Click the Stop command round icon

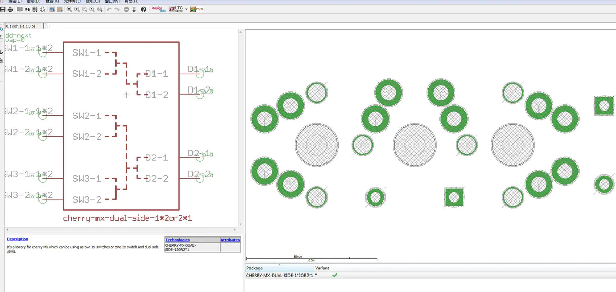click(126, 9)
